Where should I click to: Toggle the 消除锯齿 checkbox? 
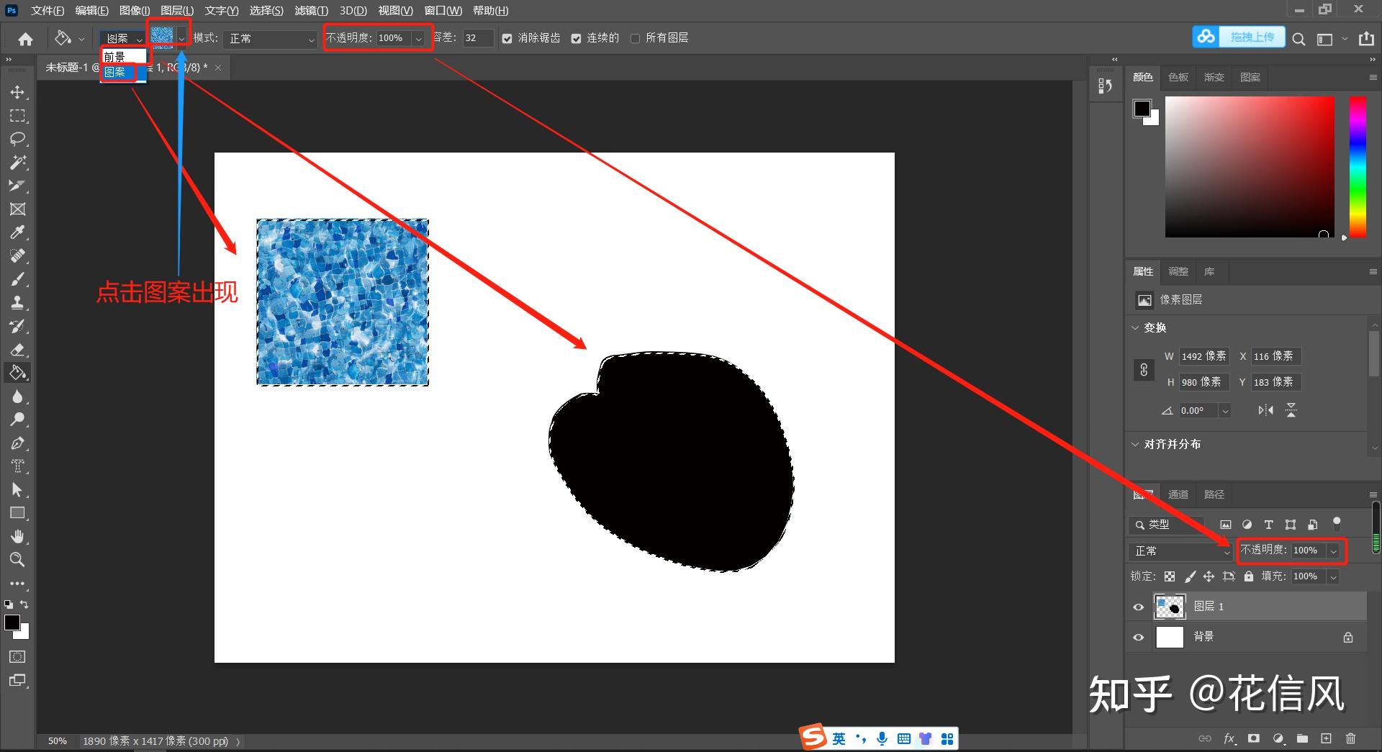(507, 39)
